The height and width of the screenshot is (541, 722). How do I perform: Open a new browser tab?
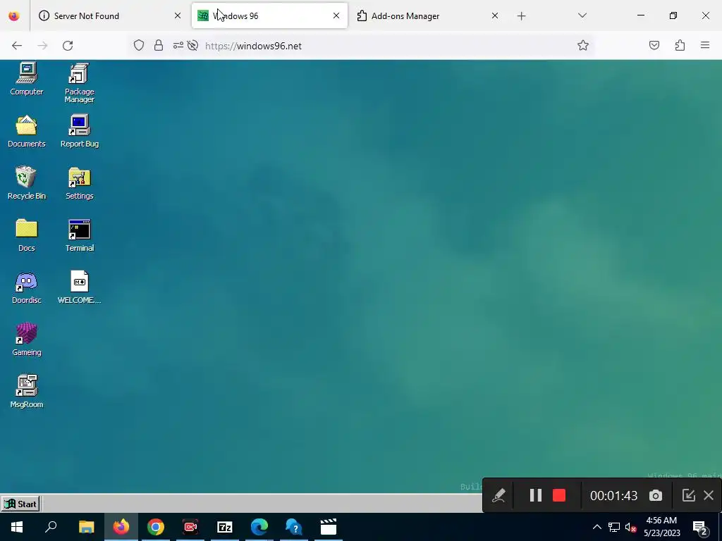521,16
